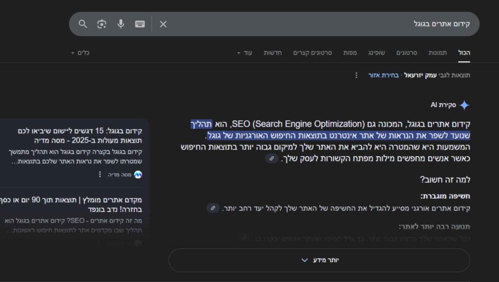The height and width of the screenshot is (282, 499).
Task: Click the magnifier search icon
Action: coord(83,24)
